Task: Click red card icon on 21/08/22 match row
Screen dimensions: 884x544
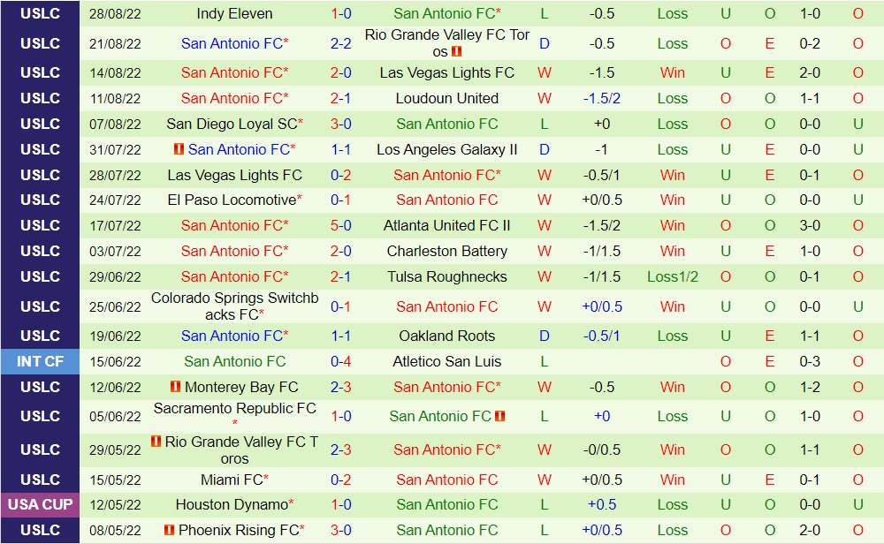Action: click(x=456, y=51)
